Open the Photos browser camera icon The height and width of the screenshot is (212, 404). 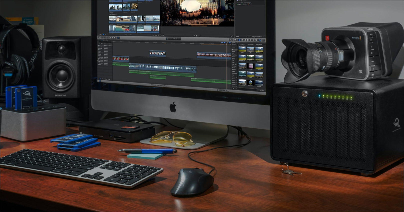(x=242, y=40)
